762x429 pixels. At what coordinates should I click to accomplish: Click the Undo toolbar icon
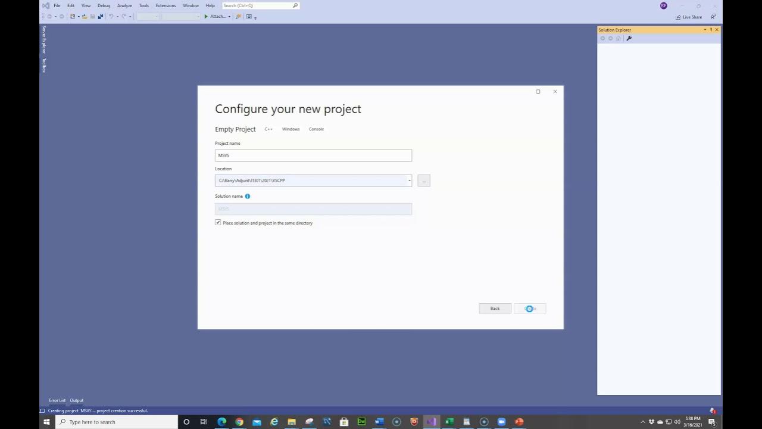tap(111, 17)
